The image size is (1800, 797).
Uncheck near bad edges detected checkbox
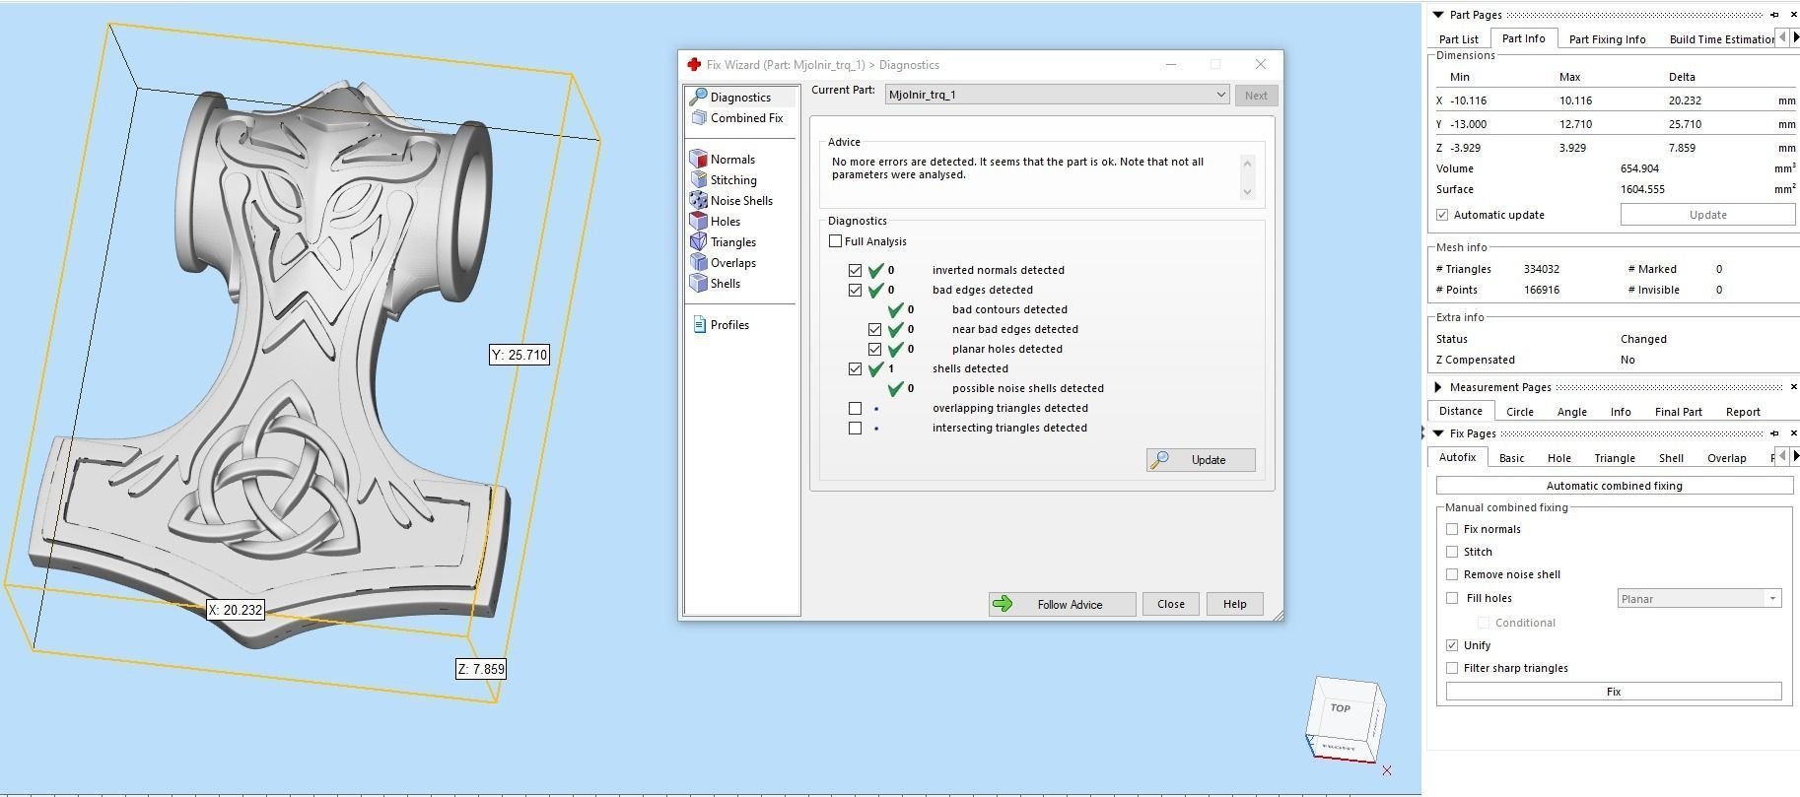[x=874, y=329]
